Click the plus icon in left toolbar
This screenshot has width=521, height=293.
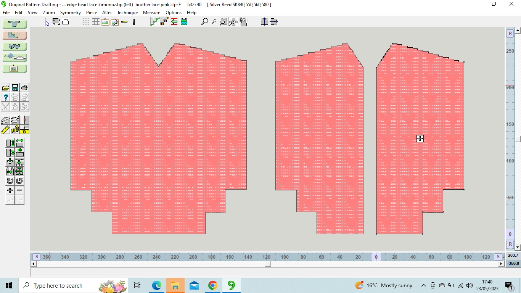coord(10,190)
